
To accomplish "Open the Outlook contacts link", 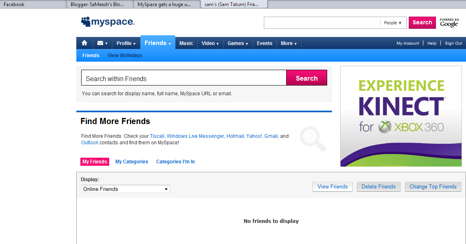I will pos(90,143).
